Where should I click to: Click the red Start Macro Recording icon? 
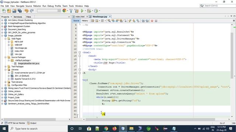click(x=152, y=21)
